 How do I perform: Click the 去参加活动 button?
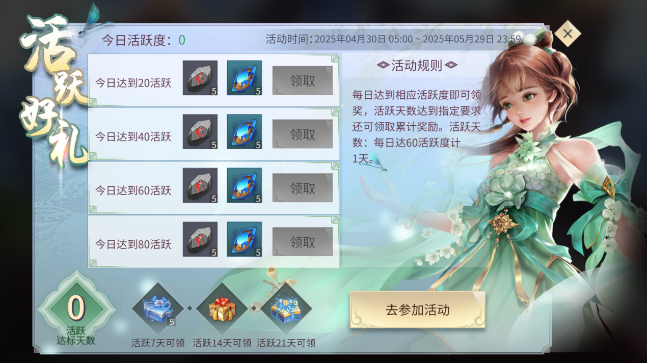418,310
